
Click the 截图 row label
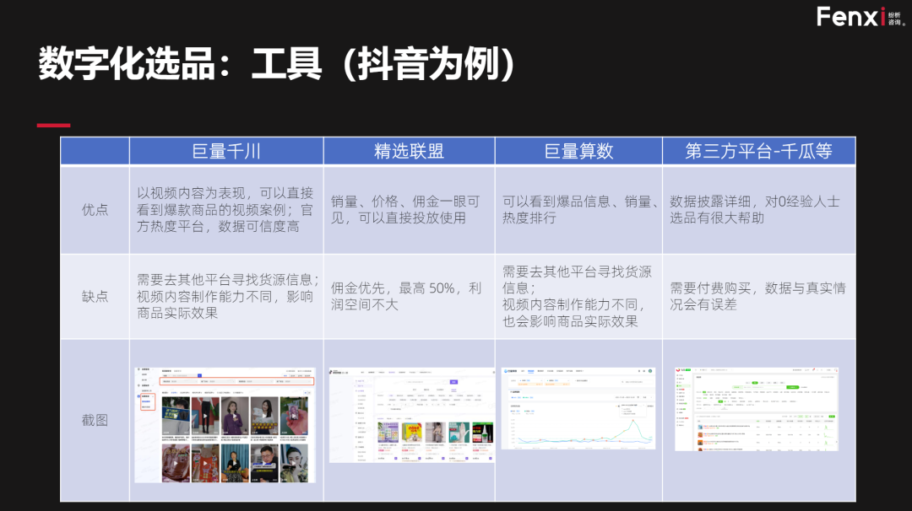(x=95, y=420)
